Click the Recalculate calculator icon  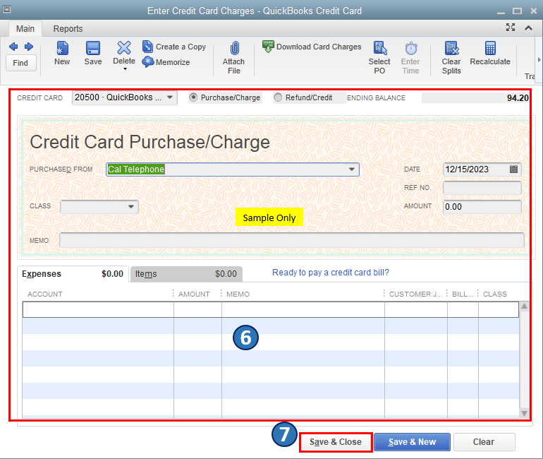point(490,48)
